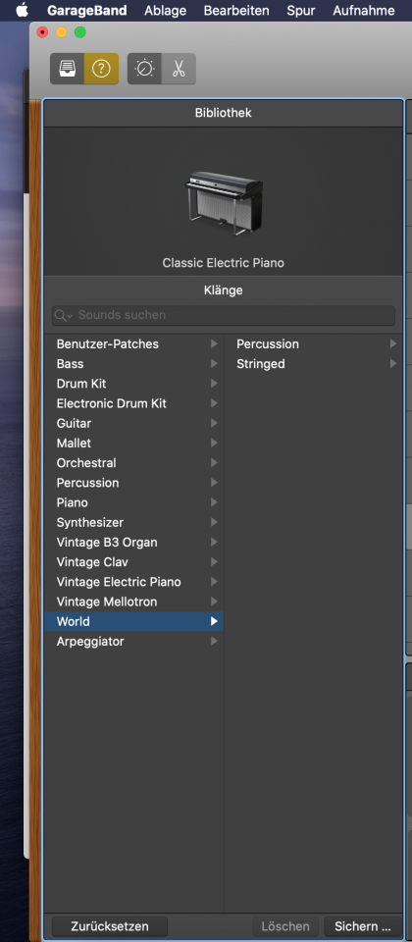This screenshot has width=412, height=942.
Task: Open the Ablage menu
Action: (165, 10)
